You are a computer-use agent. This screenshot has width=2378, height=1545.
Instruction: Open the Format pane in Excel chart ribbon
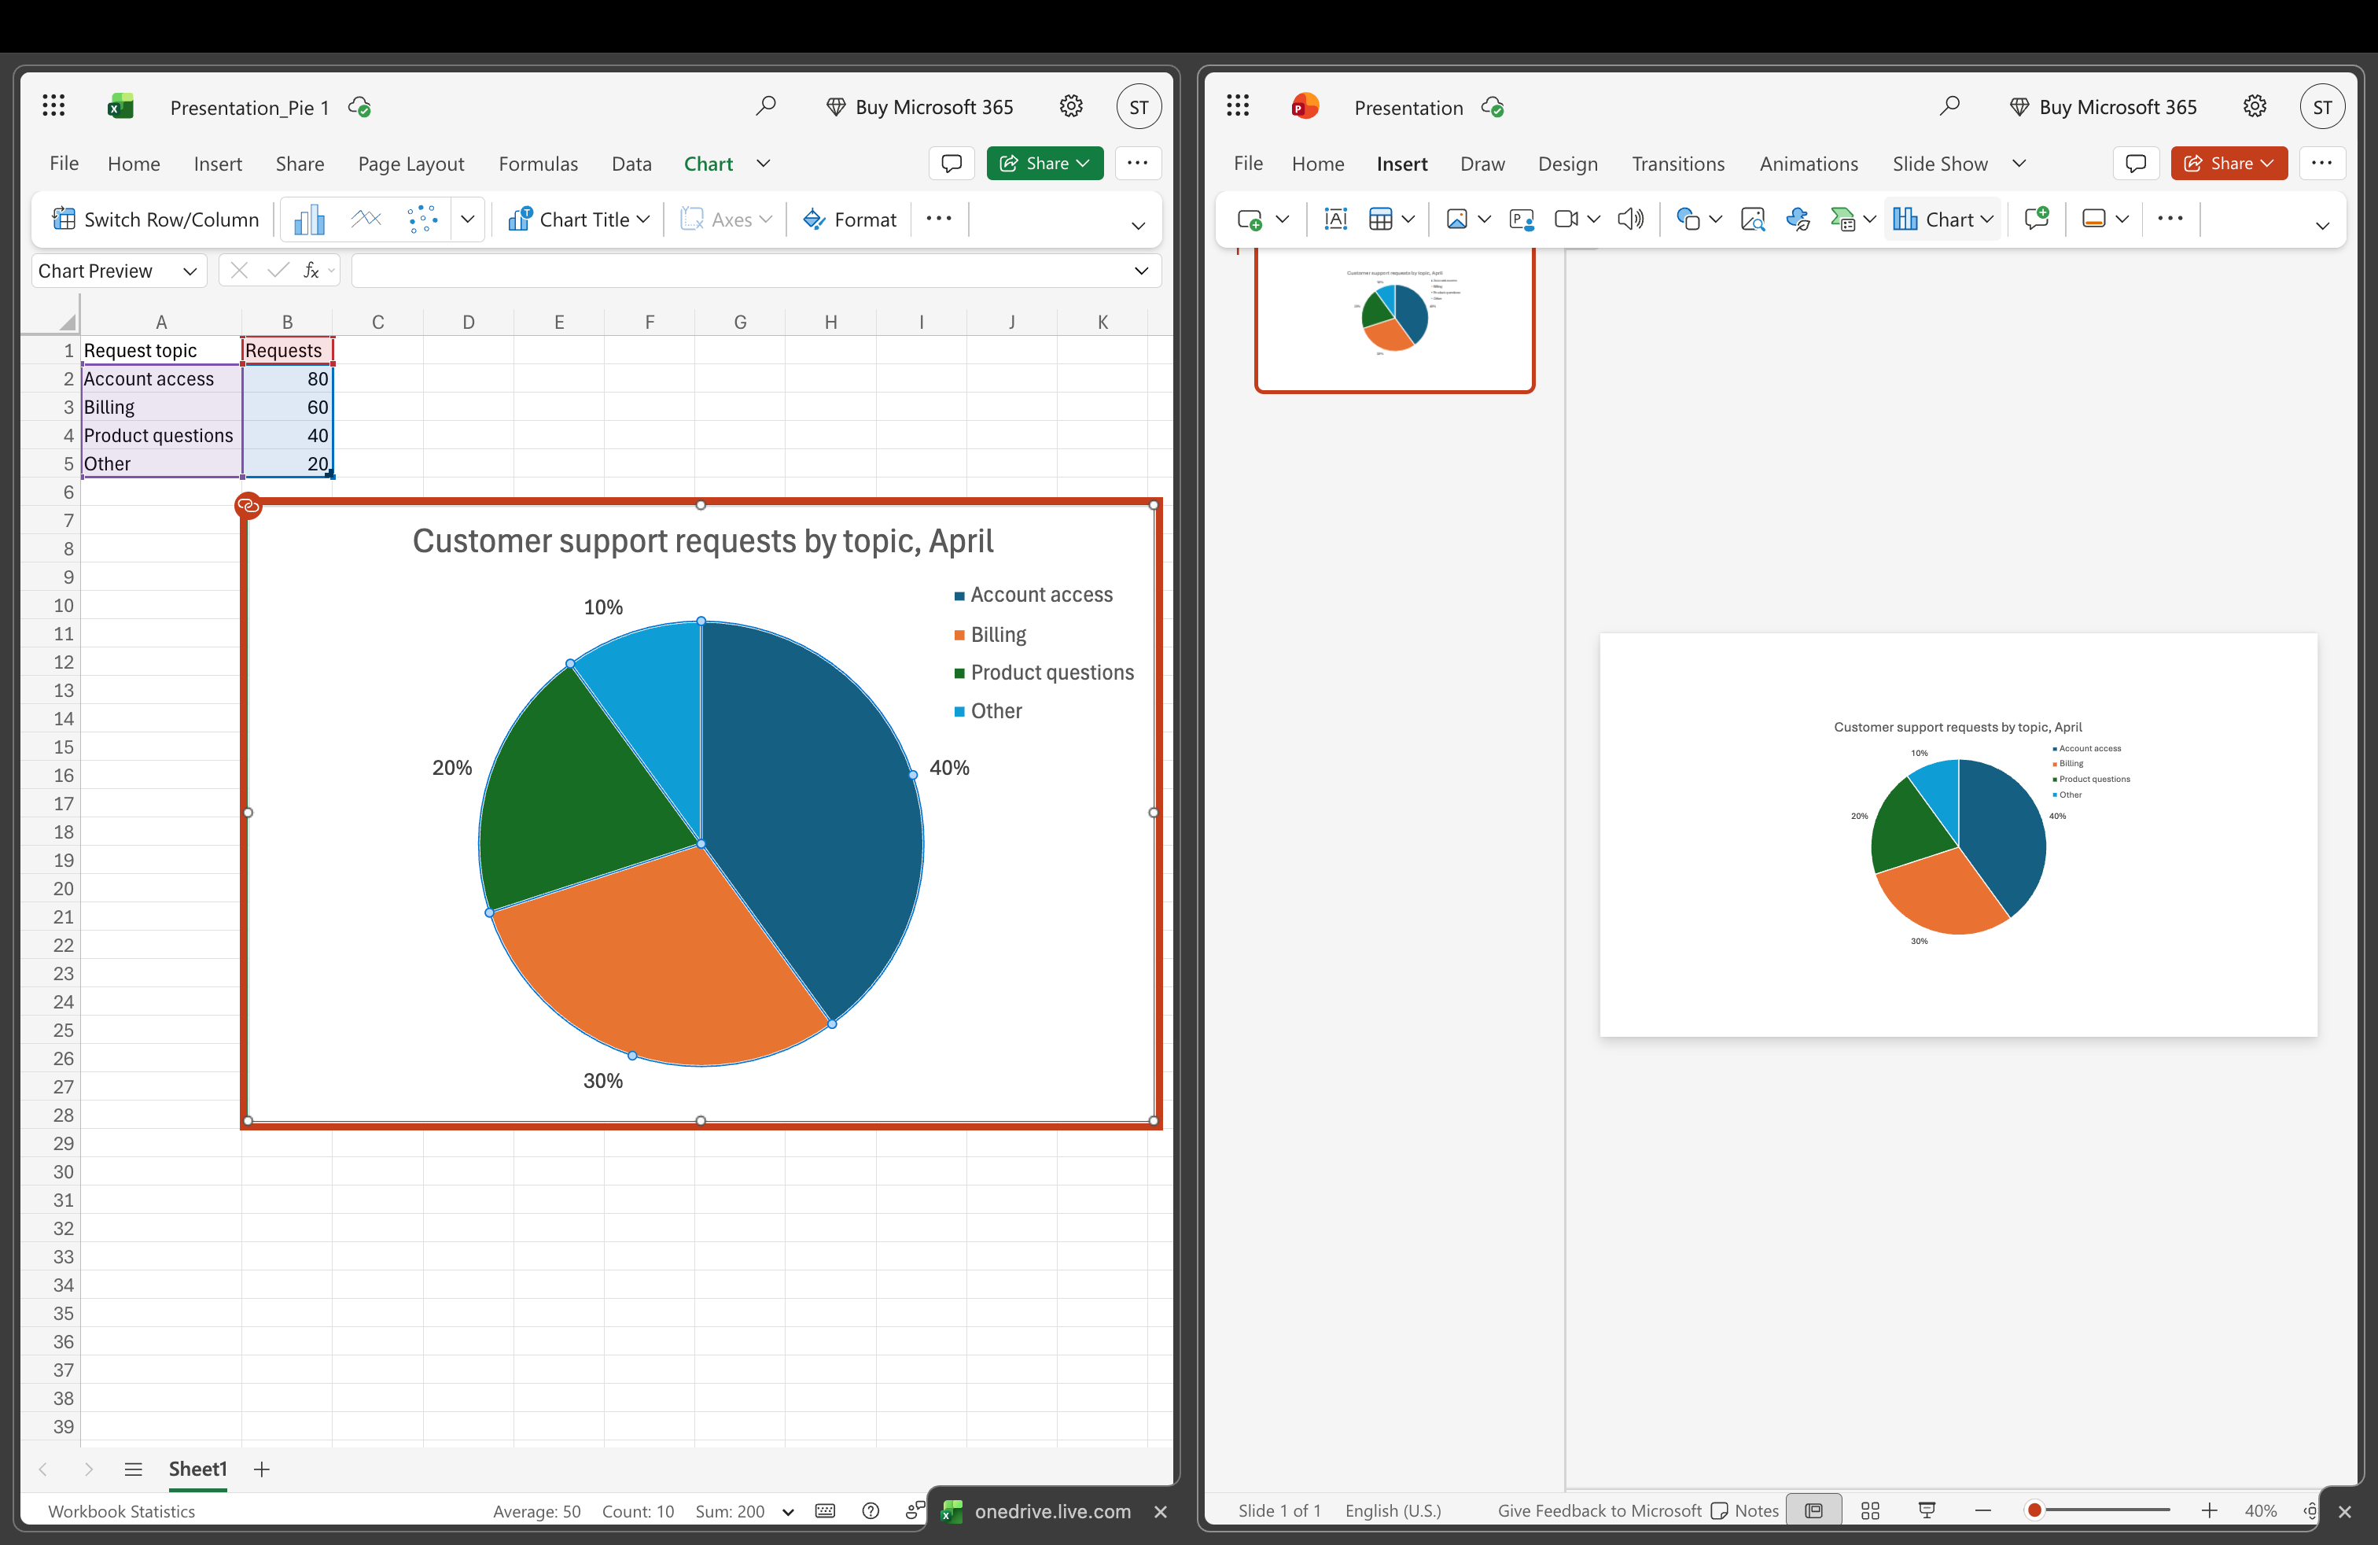coord(850,219)
